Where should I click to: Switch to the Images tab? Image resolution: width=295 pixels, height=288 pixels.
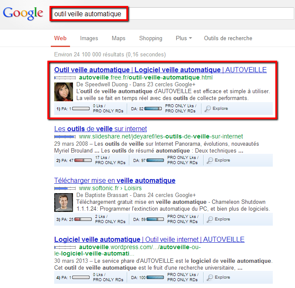(89, 38)
